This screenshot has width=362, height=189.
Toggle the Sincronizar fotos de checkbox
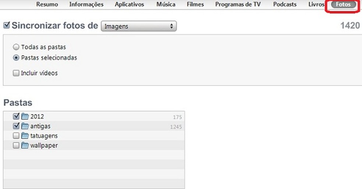click(7, 25)
